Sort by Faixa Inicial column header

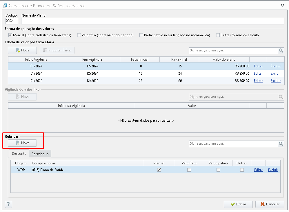coord(140,60)
